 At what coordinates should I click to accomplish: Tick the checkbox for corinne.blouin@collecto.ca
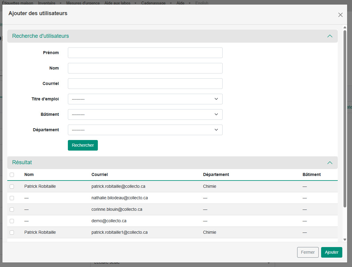pos(12,210)
